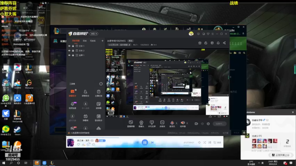Add a 手机投屏 phone cast source

coord(152,124)
